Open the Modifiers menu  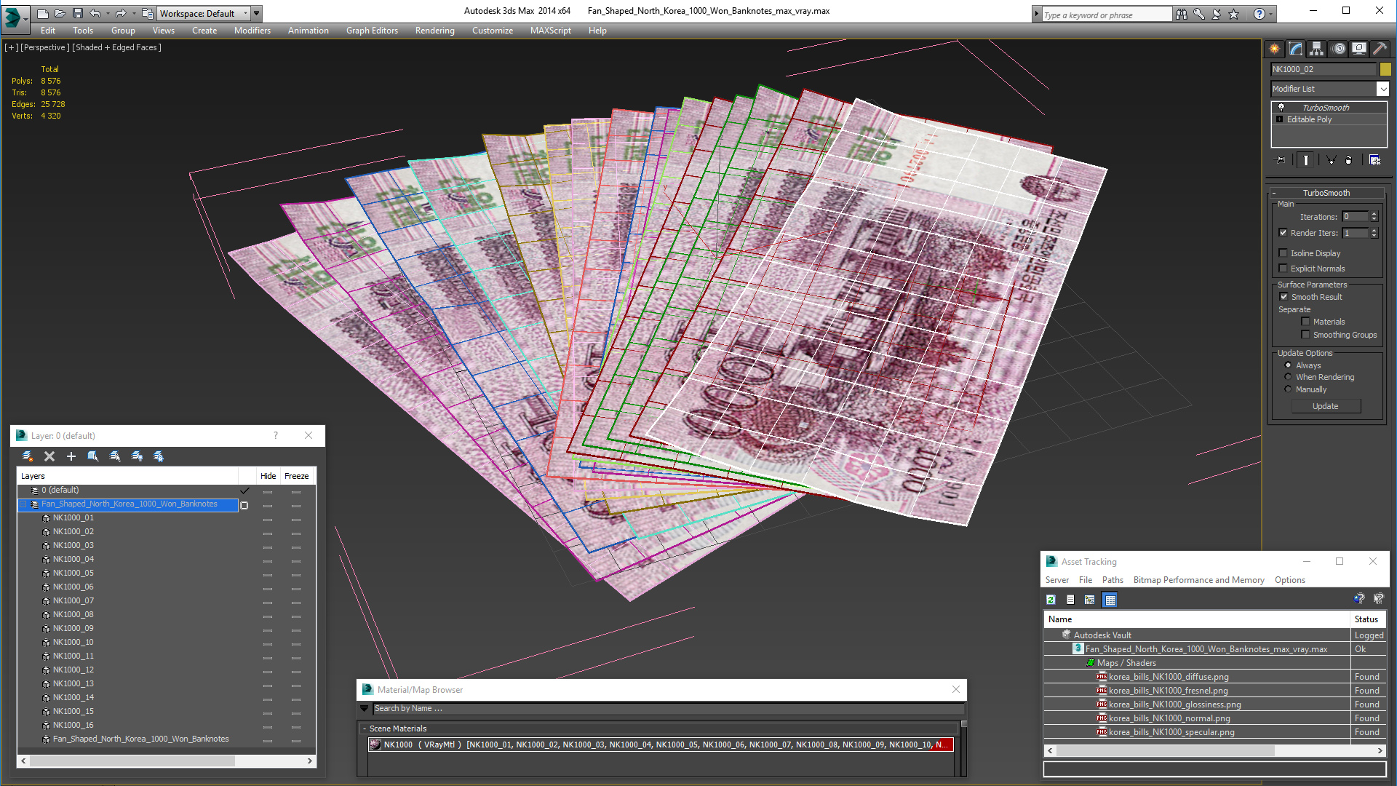(x=252, y=31)
